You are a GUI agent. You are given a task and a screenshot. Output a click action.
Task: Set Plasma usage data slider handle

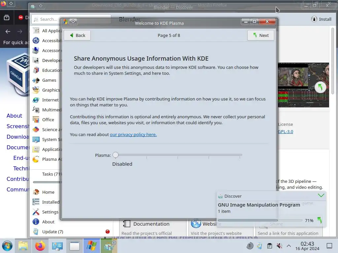[116, 155]
